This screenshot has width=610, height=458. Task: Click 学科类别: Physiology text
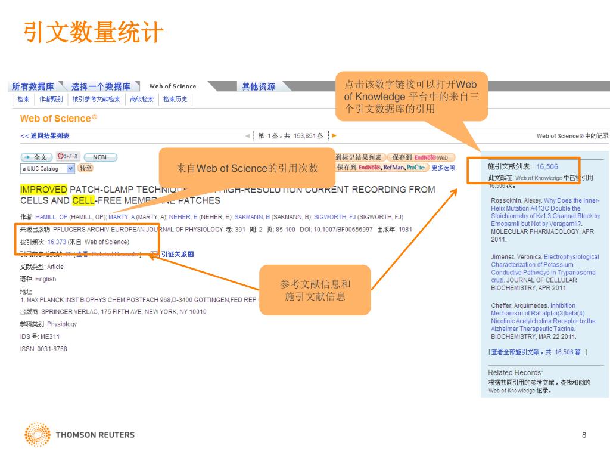pos(49,324)
